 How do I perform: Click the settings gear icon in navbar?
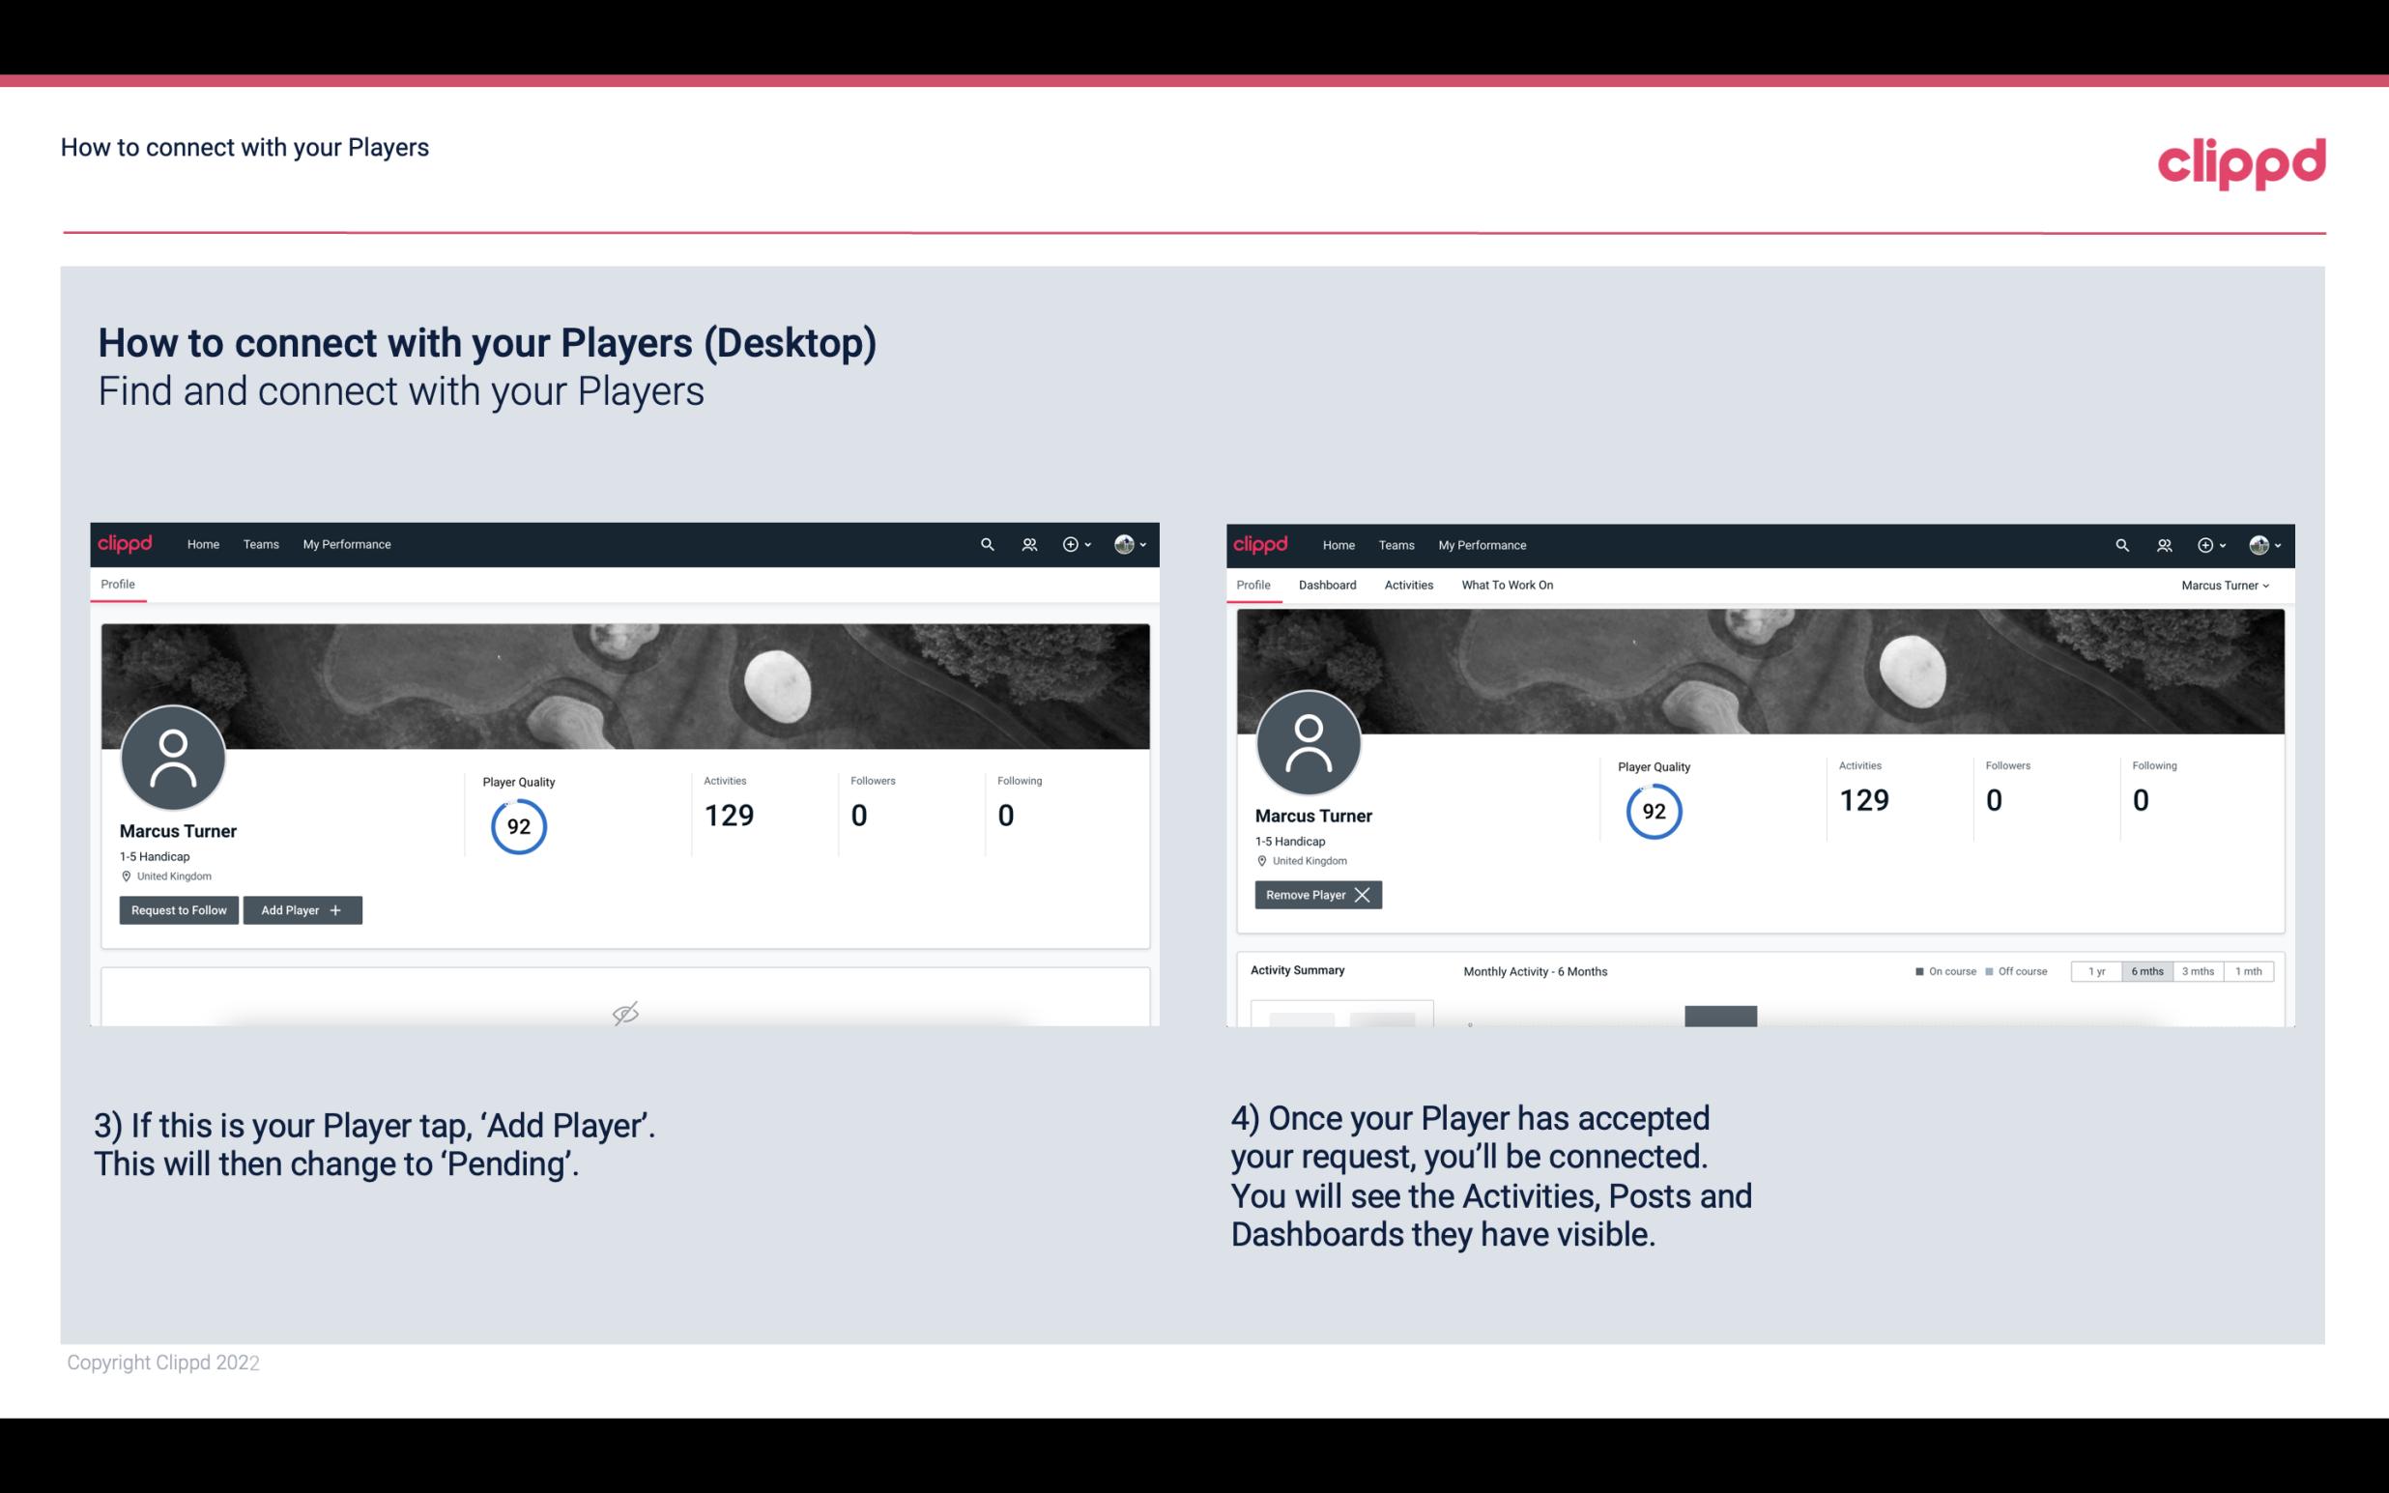click(1070, 543)
